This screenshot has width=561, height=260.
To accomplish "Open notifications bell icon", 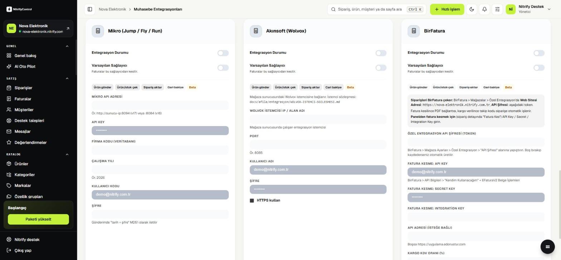I will (484, 9).
